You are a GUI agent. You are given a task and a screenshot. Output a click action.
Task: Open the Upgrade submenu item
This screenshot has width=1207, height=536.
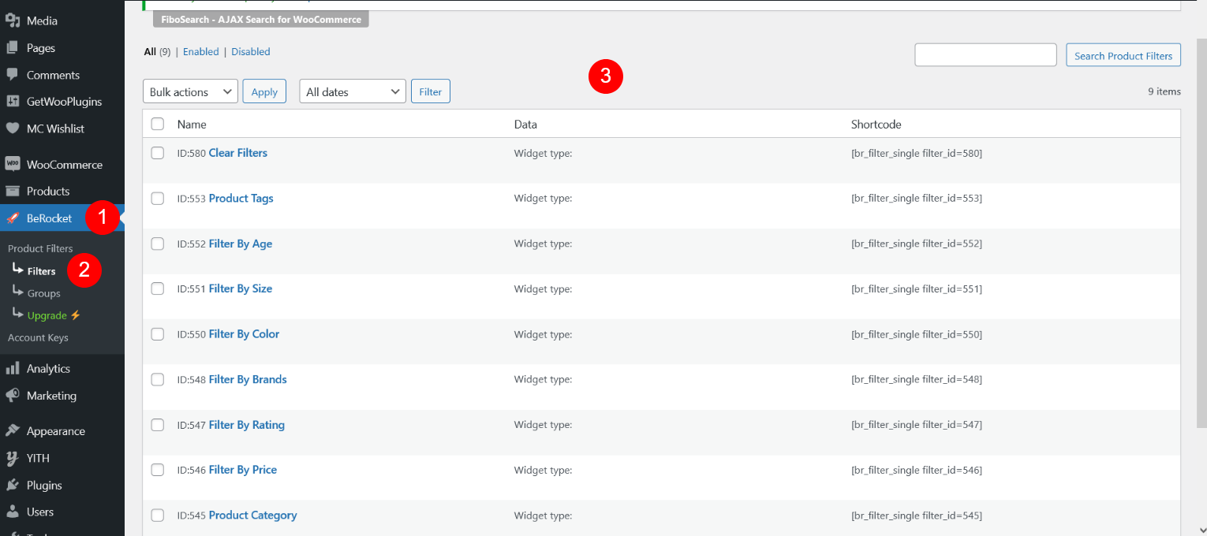pyautogui.click(x=54, y=315)
